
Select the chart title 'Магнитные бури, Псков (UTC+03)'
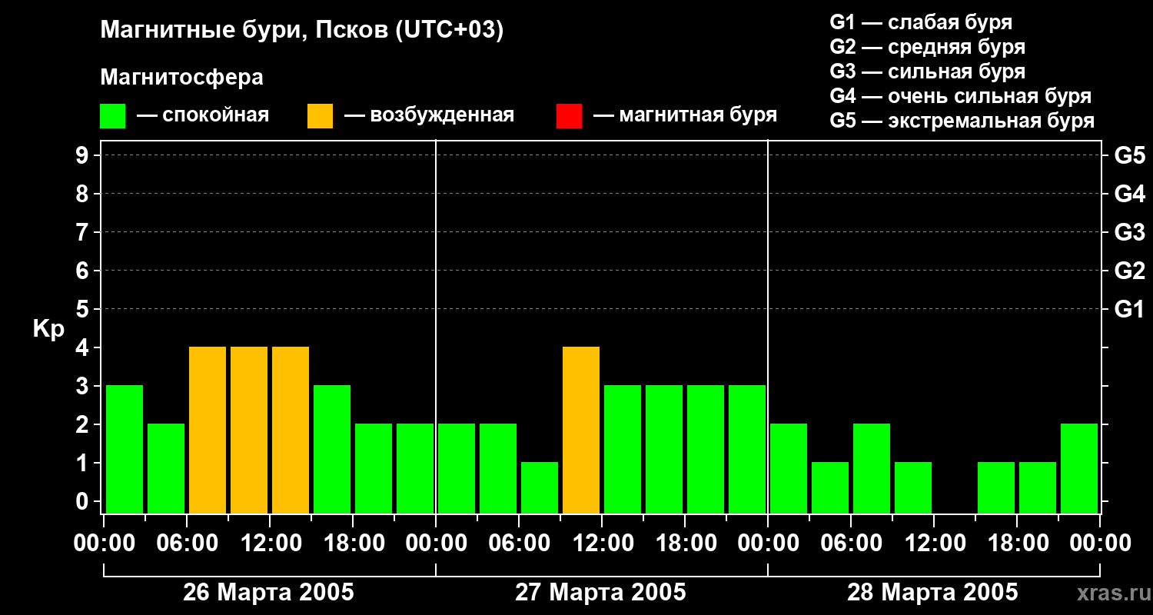coord(302,31)
